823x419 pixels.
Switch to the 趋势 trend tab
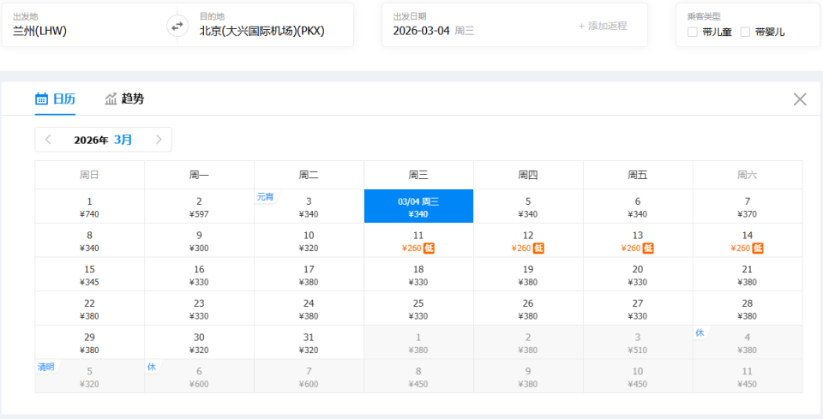click(x=124, y=99)
